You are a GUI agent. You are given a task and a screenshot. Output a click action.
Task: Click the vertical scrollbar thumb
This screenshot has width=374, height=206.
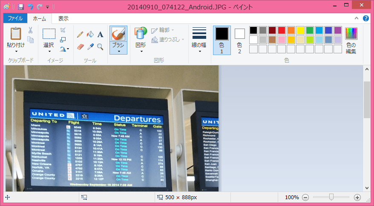coord(367,99)
